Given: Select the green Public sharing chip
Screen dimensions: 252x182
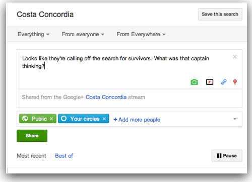Looking at the screenshot, I should click(38, 119).
